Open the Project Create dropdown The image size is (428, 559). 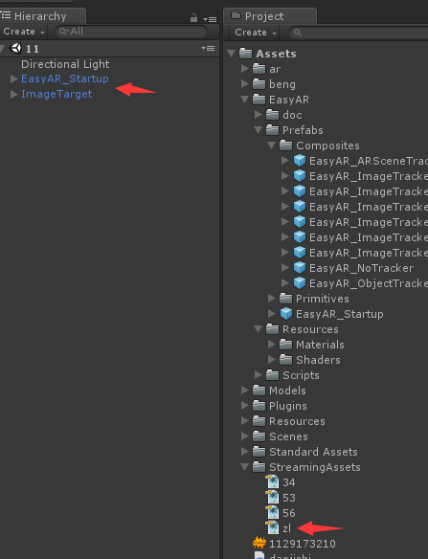[x=256, y=33]
